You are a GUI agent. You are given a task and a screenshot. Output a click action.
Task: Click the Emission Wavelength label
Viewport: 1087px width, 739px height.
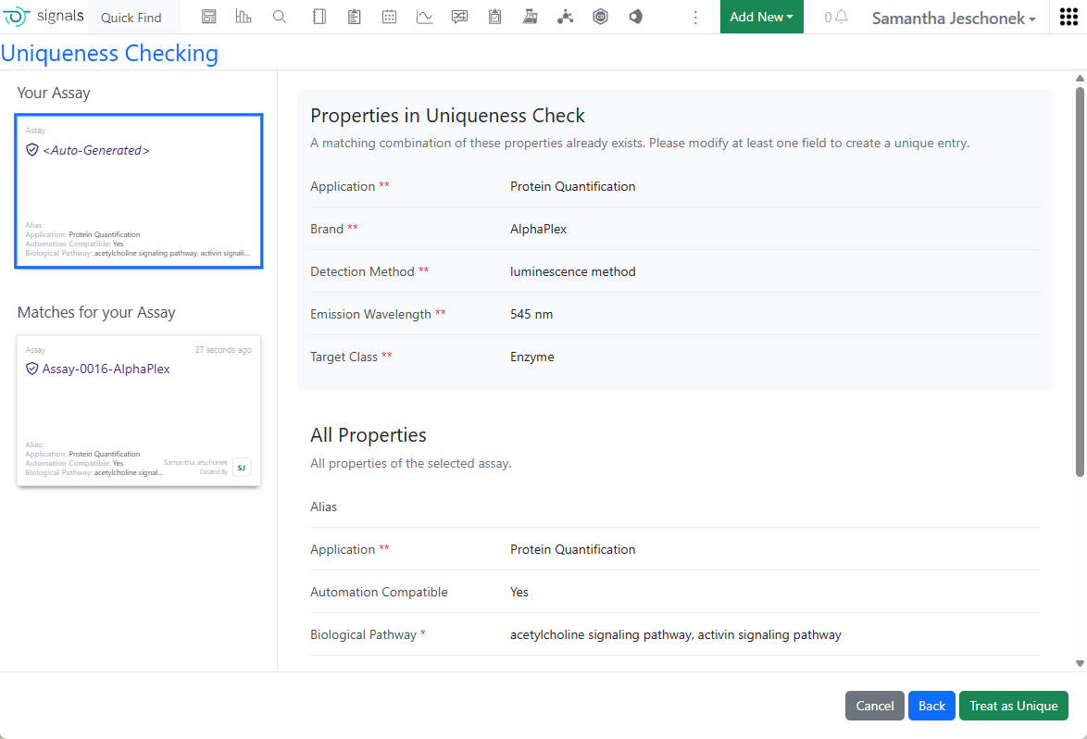(370, 314)
